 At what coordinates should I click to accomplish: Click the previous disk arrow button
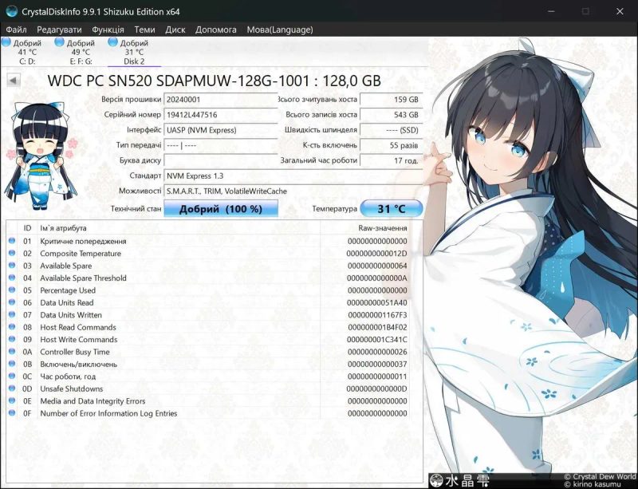pyautogui.click(x=14, y=81)
